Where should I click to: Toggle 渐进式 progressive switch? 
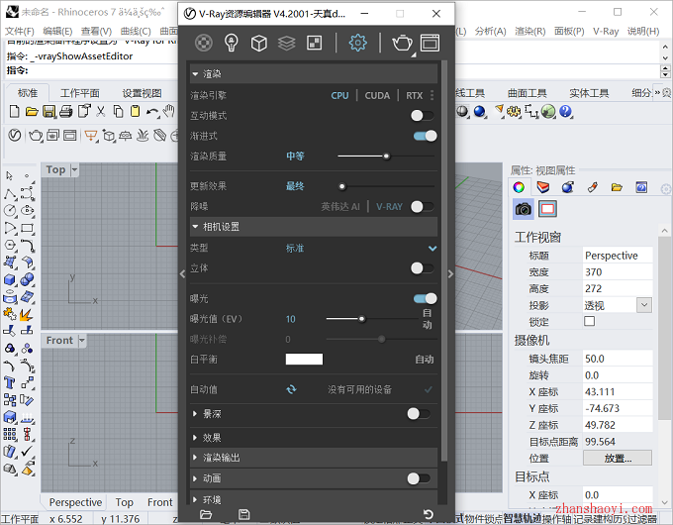click(426, 136)
